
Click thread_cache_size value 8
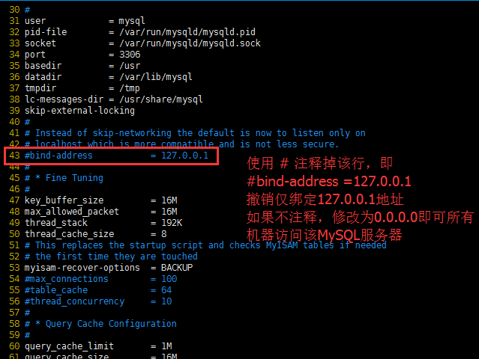pos(164,234)
